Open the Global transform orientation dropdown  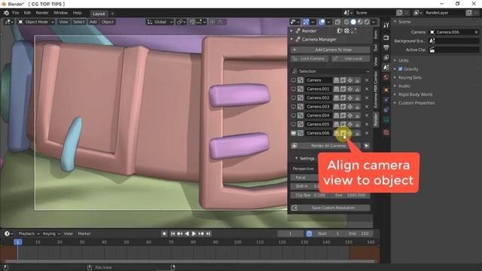(160, 22)
